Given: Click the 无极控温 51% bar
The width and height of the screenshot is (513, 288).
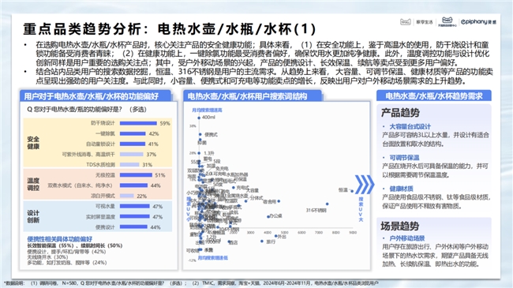Looking at the screenshot, I should tap(136, 175).
